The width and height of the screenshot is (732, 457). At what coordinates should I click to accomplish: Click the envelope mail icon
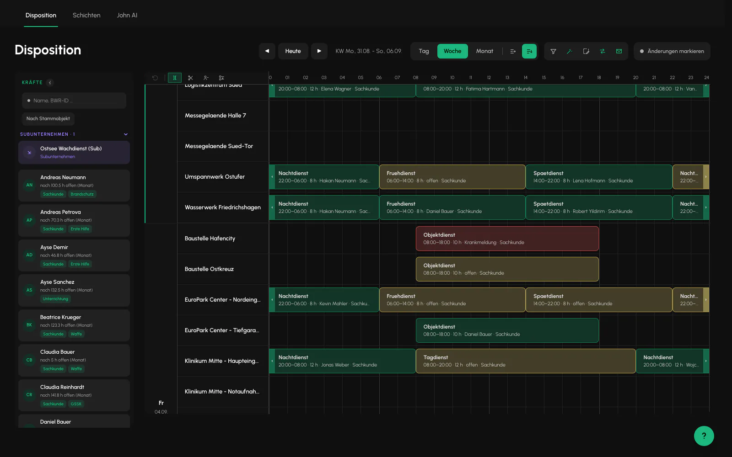tap(619, 51)
